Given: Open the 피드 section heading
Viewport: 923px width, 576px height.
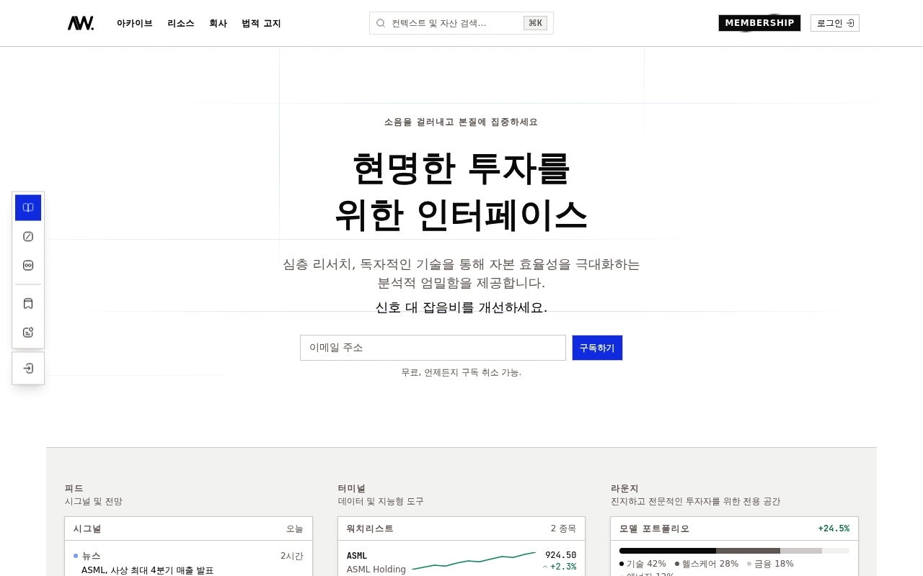Looking at the screenshot, I should [x=74, y=488].
